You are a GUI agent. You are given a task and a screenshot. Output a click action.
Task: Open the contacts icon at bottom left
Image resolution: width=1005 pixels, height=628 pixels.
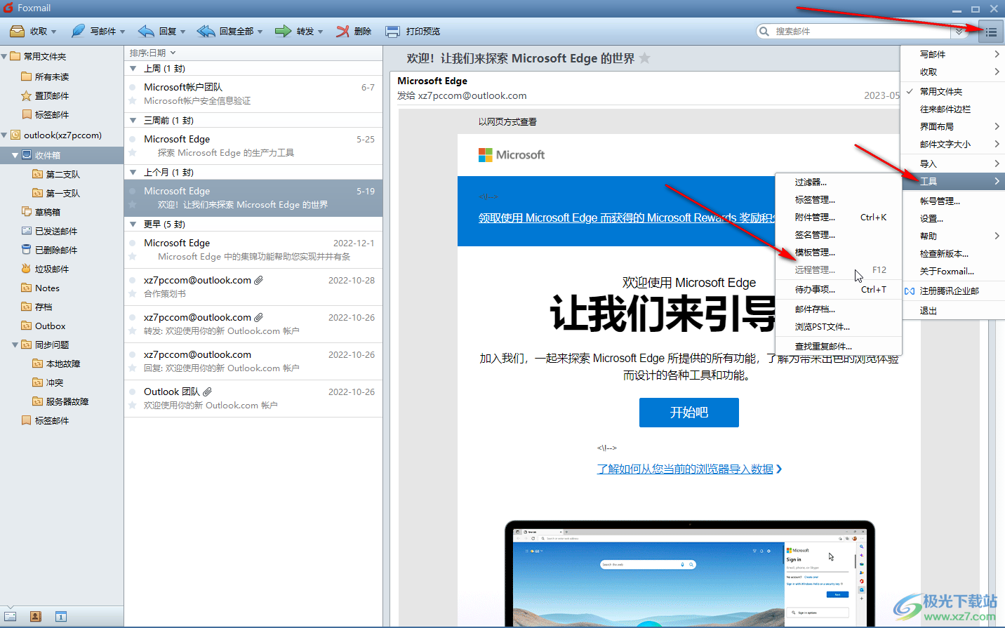(x=36, y=616)
